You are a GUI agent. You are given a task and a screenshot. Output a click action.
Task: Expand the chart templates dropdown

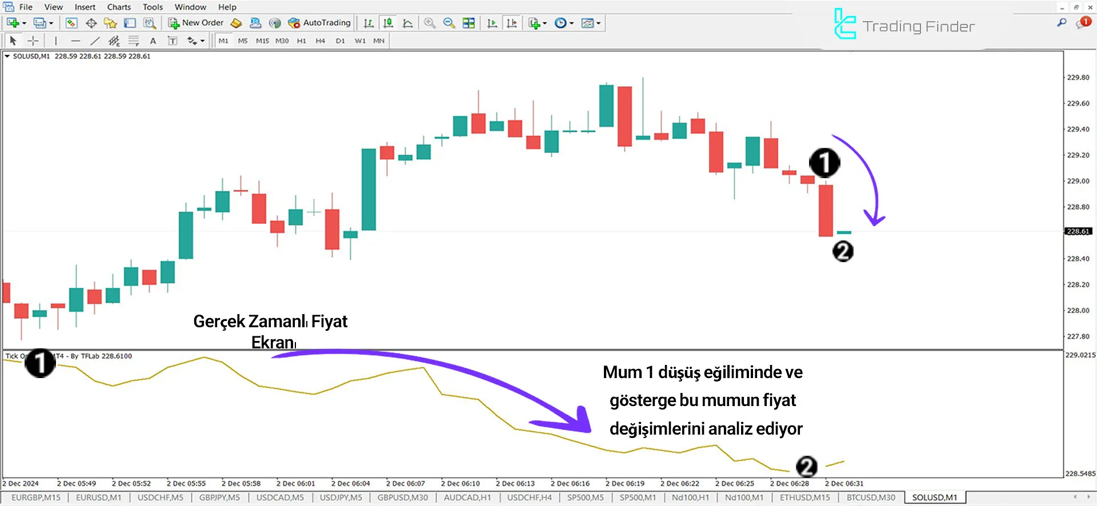click(x=598, y=23)
